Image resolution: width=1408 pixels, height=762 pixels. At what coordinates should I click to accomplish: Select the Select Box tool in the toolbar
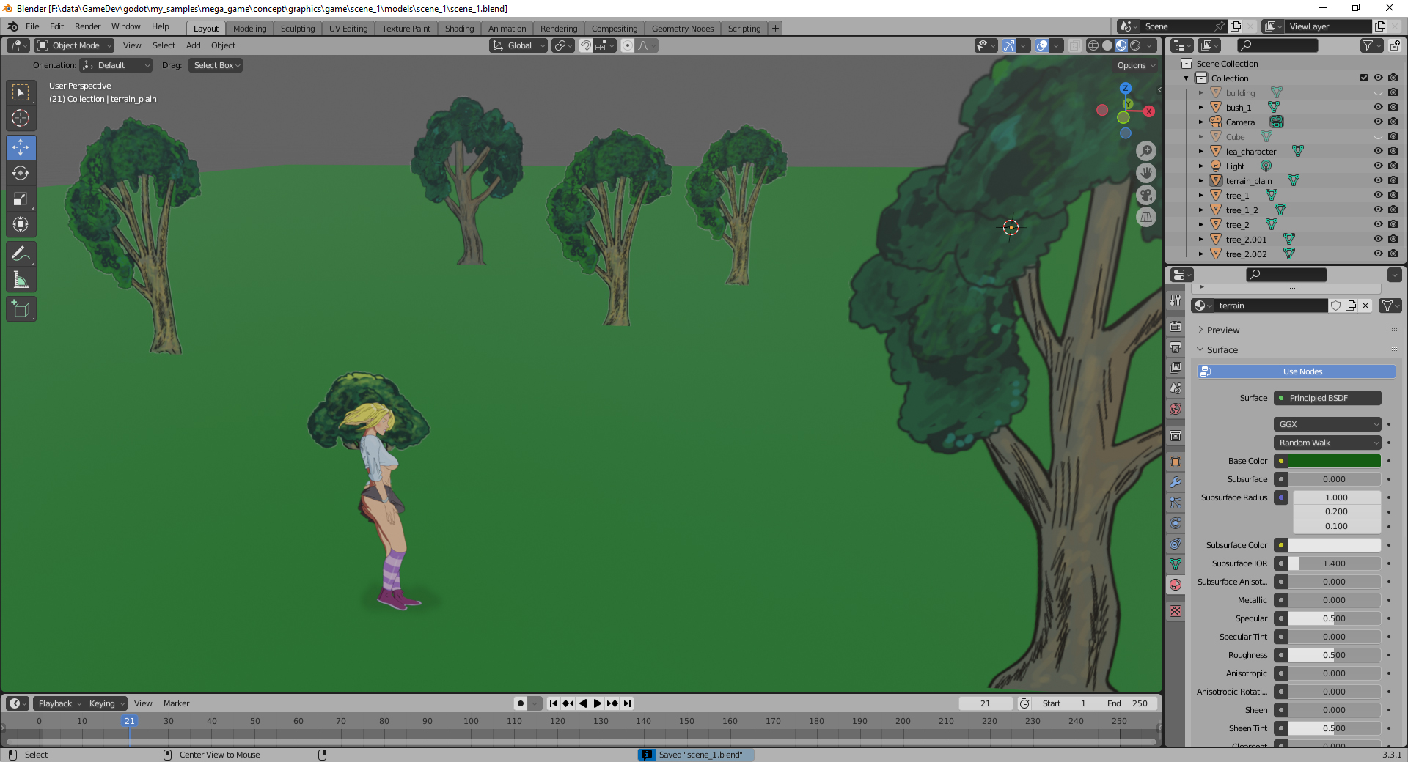click(21, 92)
